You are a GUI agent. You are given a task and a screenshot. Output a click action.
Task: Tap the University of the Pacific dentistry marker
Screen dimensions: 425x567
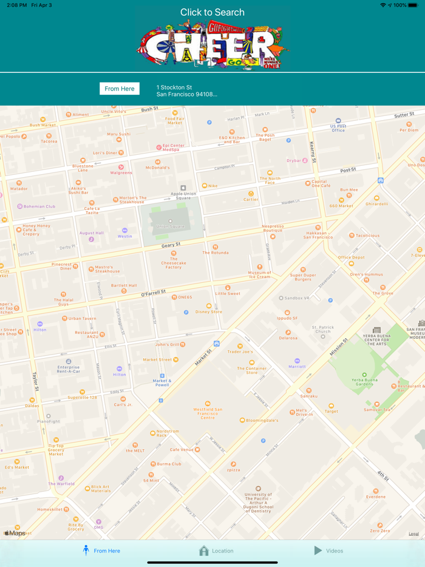click(258, 489)
